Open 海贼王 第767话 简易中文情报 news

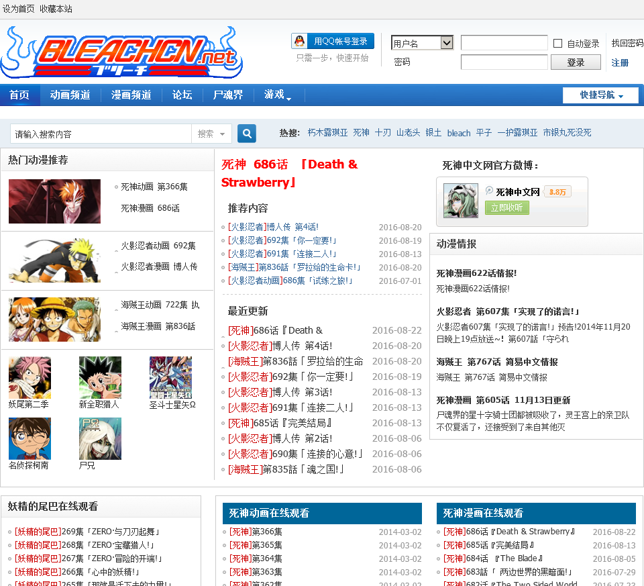click(x=497, y=362)
